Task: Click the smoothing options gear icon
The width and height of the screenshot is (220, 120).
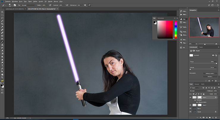Action: pyautogui.click(x=85, y=5)
